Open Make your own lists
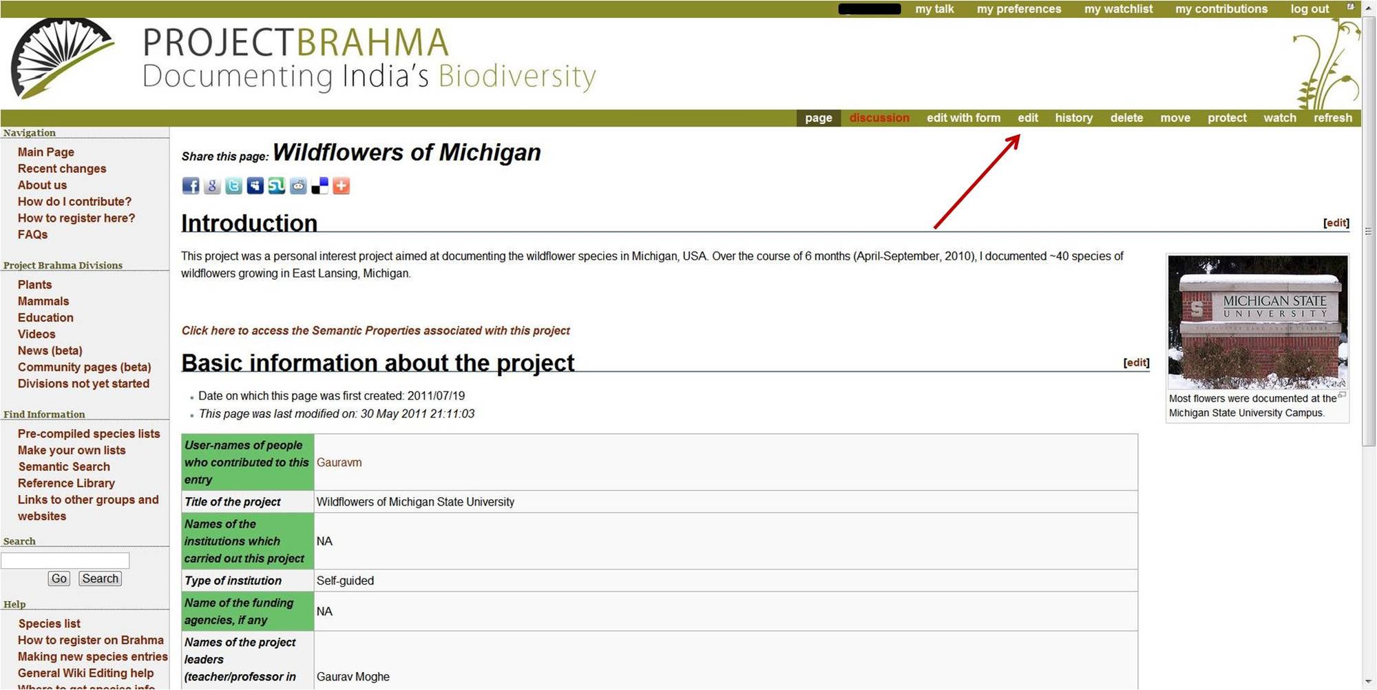Screen dimensions: 1377x690 pyautogui.click(x=72, y=450)
